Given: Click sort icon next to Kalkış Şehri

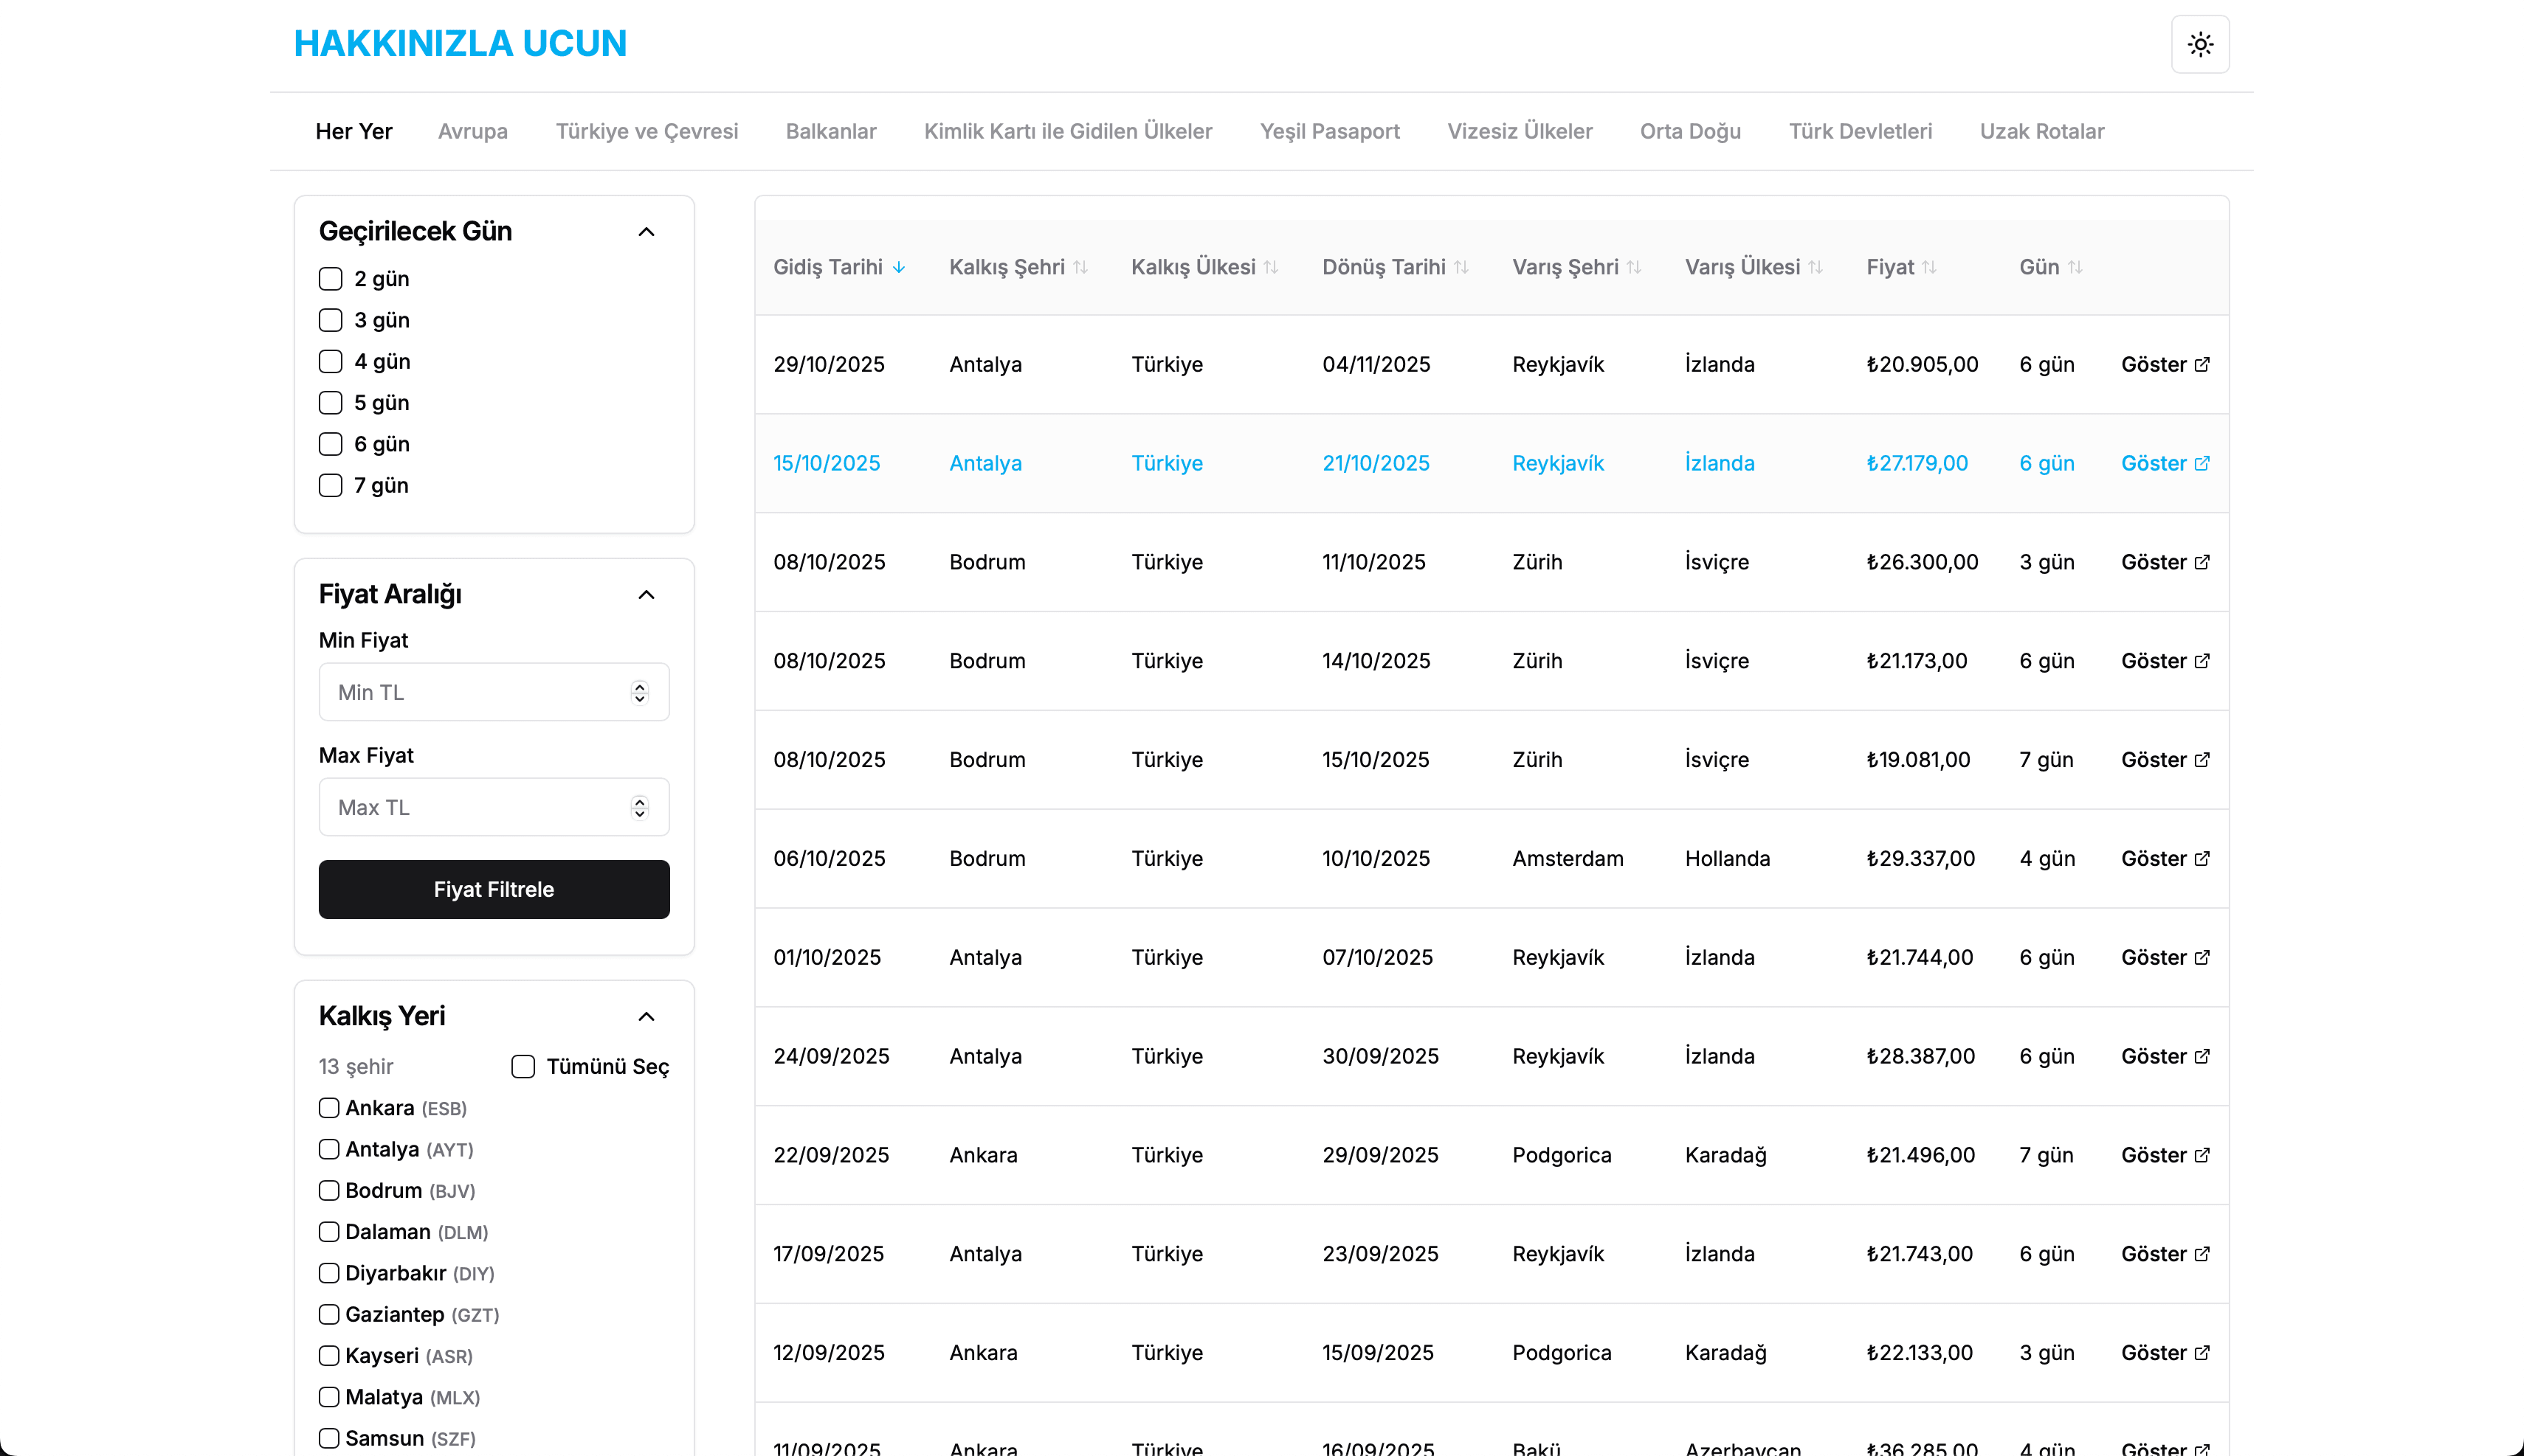Looking at the screenshot, I should tap(1080, 267).
